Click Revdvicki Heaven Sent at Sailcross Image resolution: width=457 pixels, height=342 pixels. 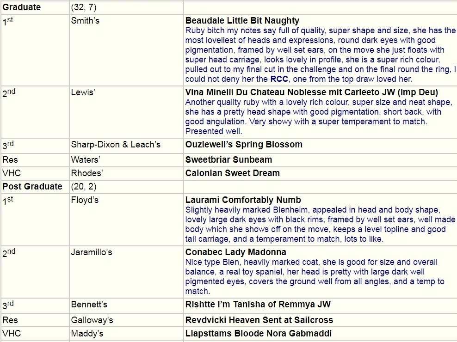coord(259,320)
